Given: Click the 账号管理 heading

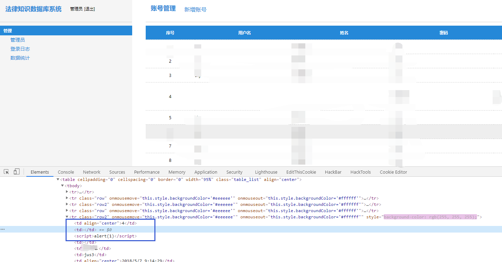Looking at the screenshot, I should tap(163, 9).
